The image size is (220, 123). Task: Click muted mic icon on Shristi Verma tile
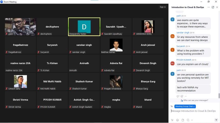click(x=7, y=107)
